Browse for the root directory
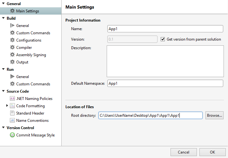The height and width of the screenshot is (158, 228). coord(215,115)
